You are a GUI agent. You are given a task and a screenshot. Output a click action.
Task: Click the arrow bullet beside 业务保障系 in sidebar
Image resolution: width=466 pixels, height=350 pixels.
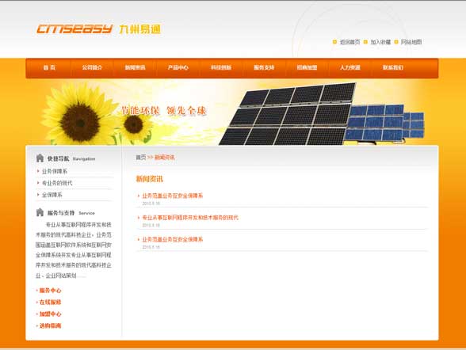point(38,171)
